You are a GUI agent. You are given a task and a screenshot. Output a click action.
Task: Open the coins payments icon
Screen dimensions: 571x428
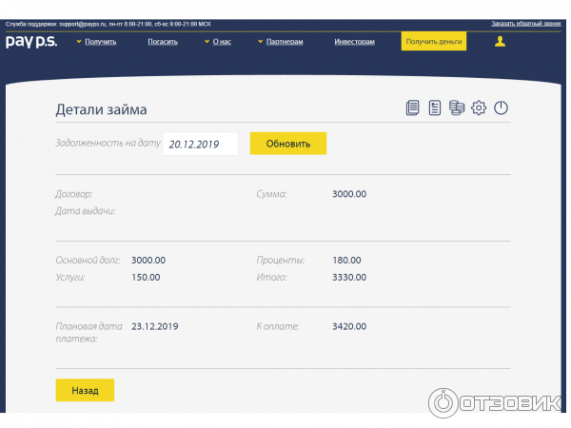pos(457,108)
